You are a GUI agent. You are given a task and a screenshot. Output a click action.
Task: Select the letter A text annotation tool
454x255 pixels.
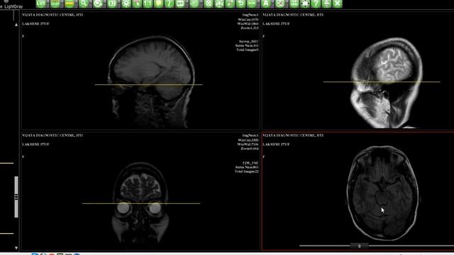click(265, 4)
